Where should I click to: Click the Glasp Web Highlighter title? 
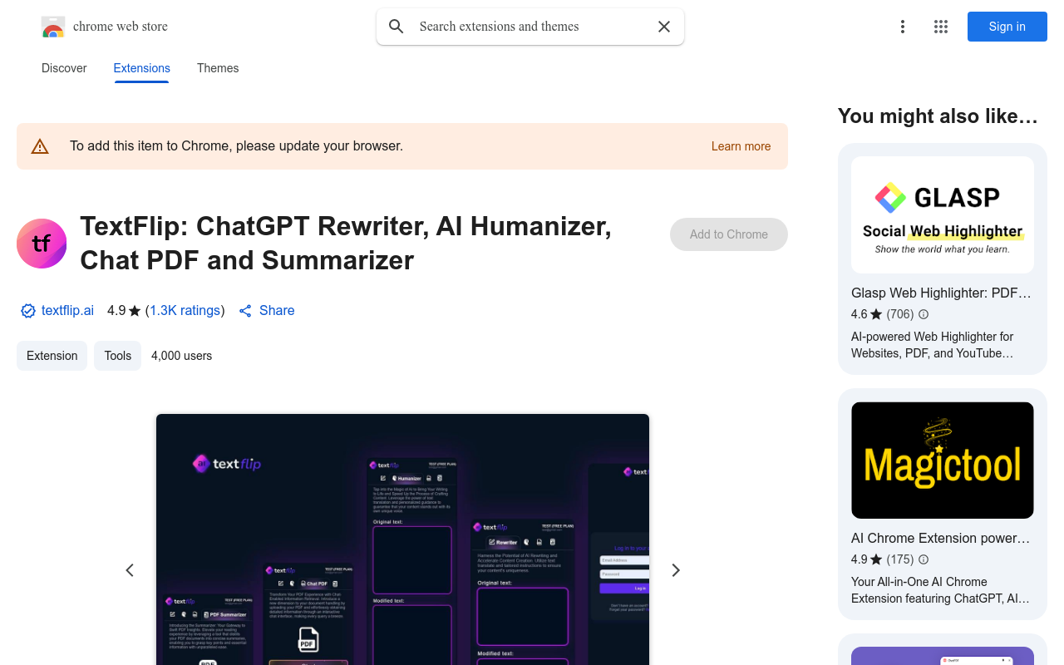click(x=941, y=293)
